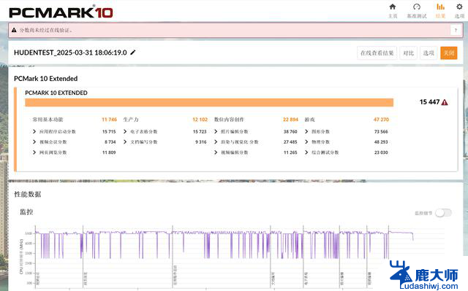
Task: Click the HUDENTEST_2025-03-31 result title
Action: (70, 53)
